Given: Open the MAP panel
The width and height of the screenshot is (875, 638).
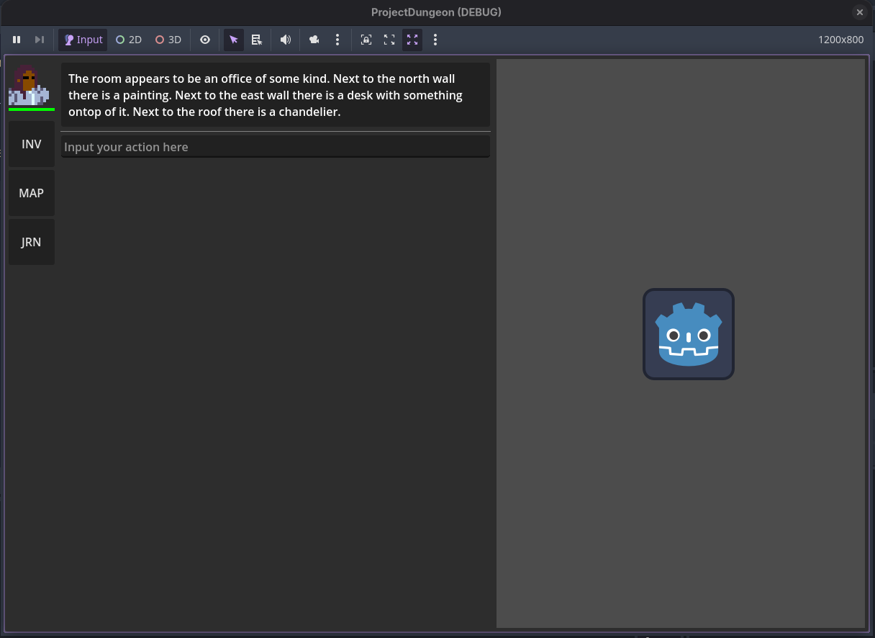Looking at the screenshot, I should (31, 193).
